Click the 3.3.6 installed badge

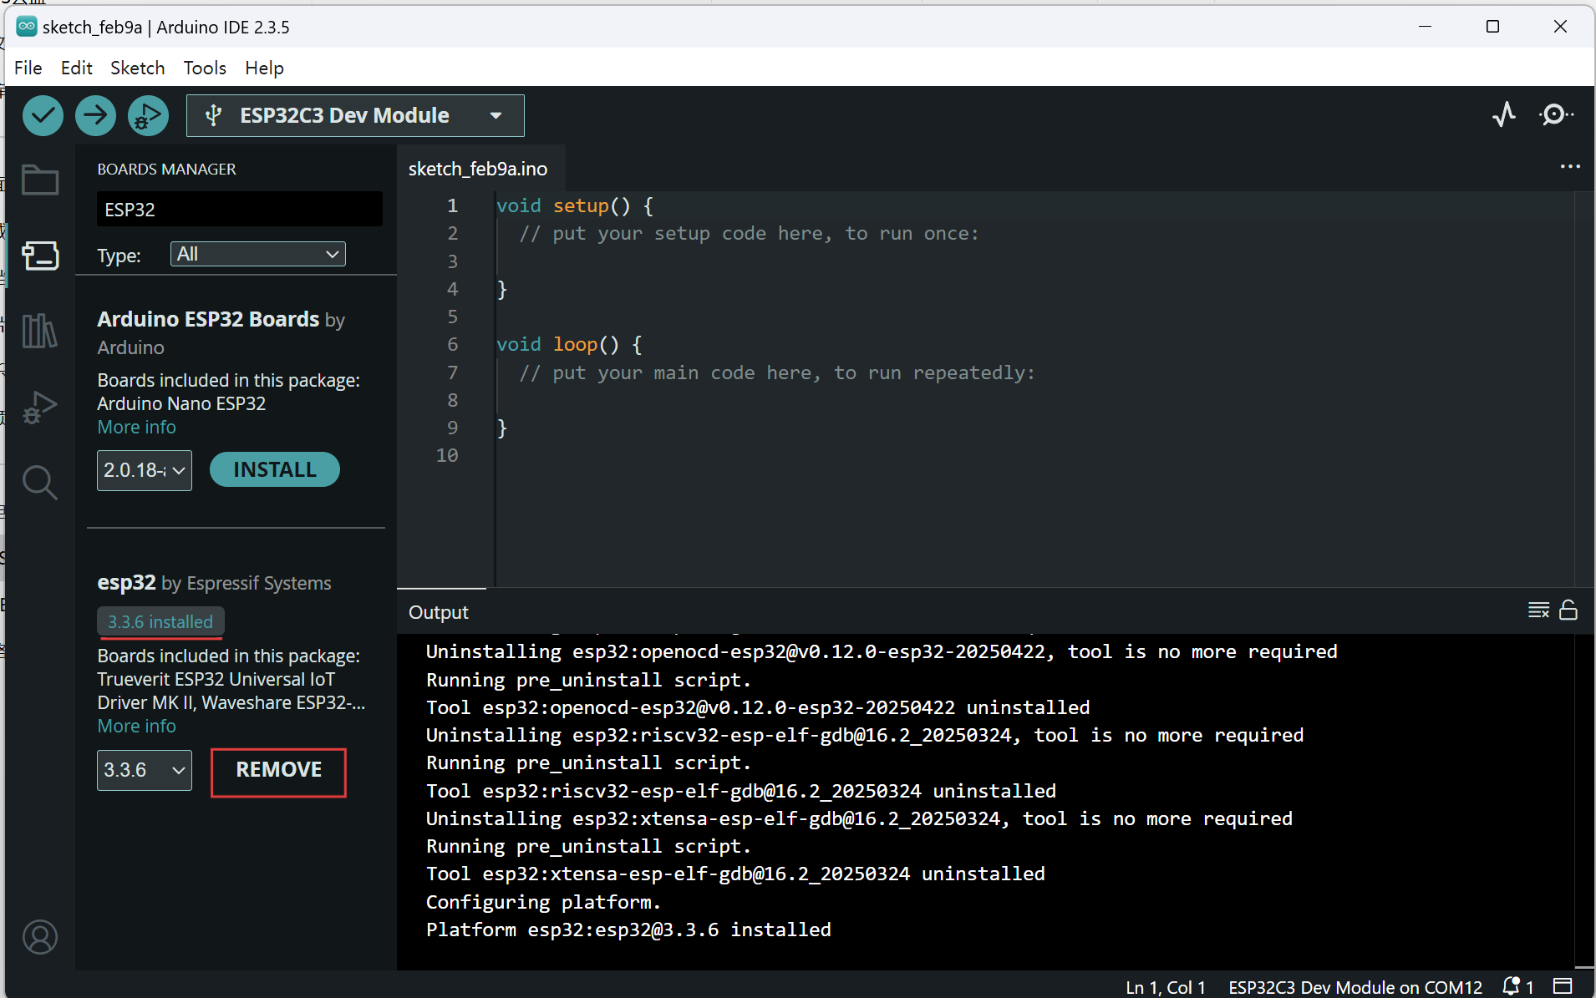[160, 621]
